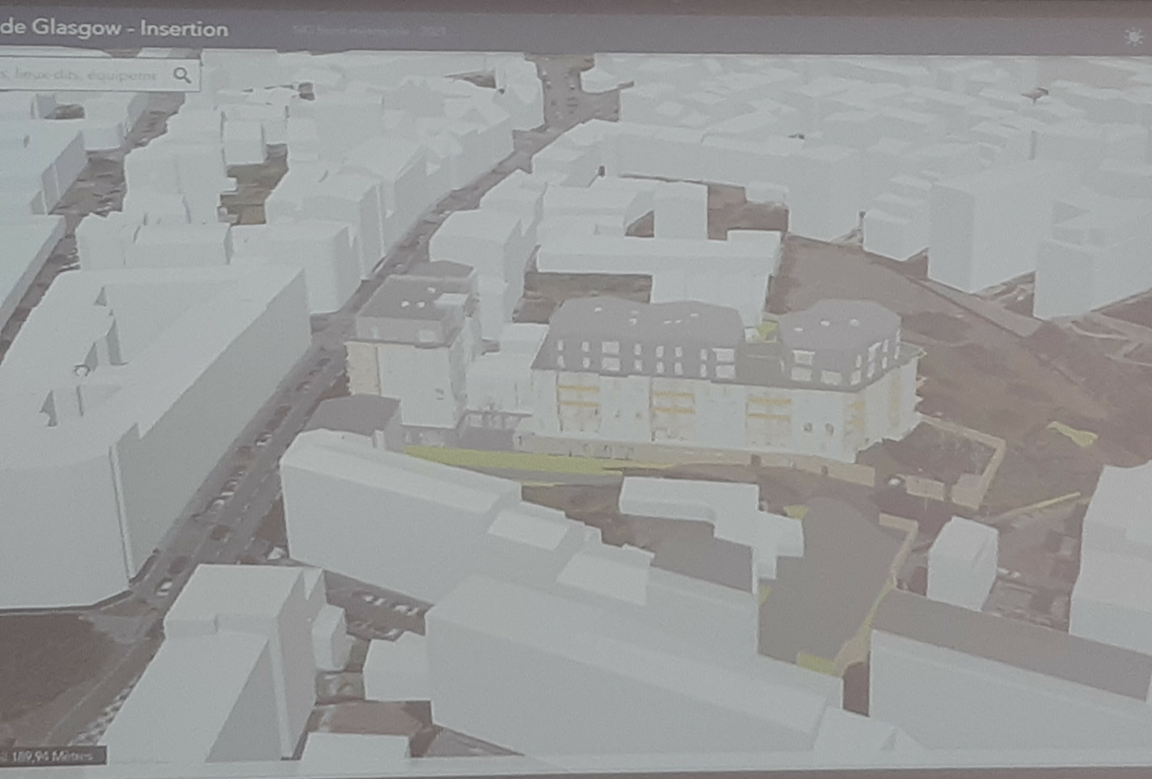The width and height of the screenshot is (1152, 779).
Task: Click the 'de Glasgow - Insertion' title
Action: click(x=114, y=28)
